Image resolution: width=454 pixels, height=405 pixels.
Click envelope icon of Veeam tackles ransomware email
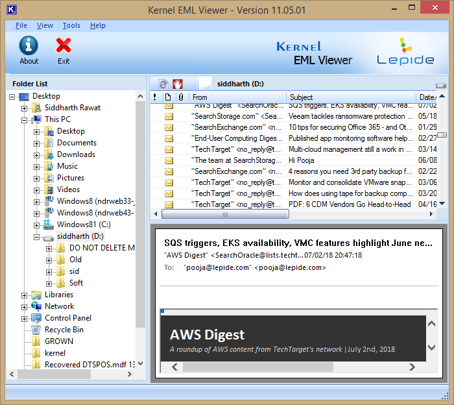coord(169,116)
